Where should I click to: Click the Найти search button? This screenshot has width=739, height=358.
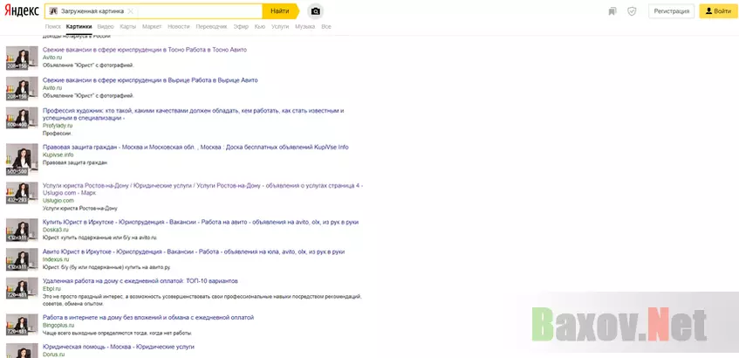pos(280,10)
